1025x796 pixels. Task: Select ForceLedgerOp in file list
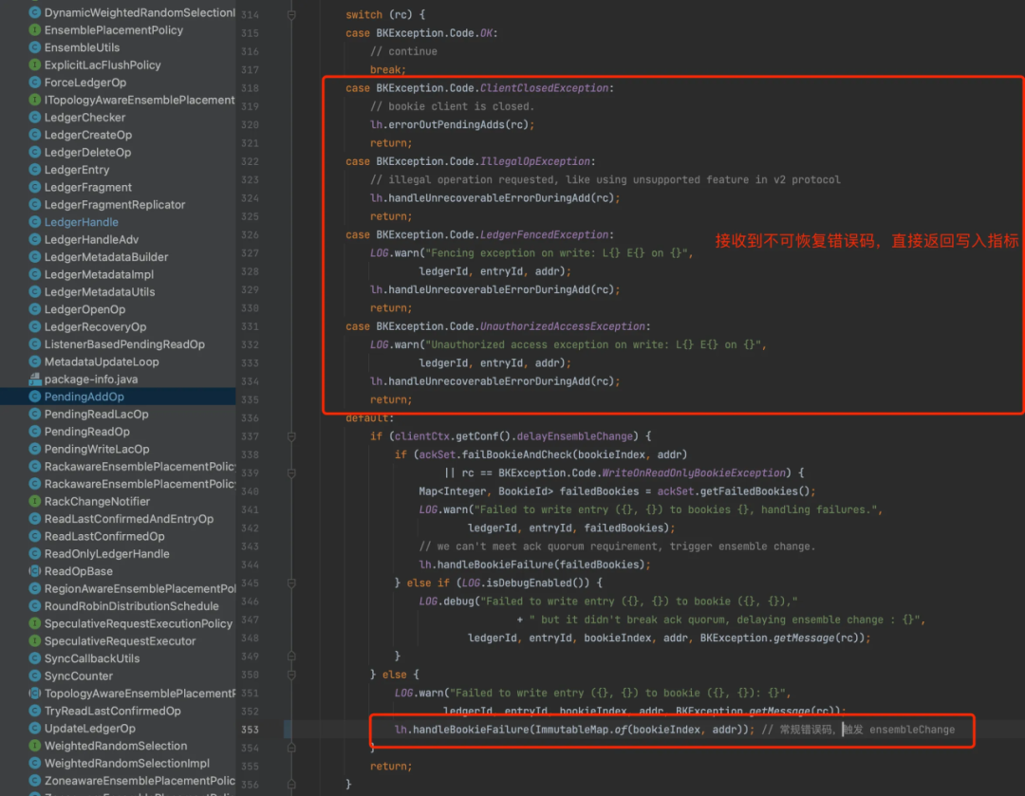tap(85, 83)
